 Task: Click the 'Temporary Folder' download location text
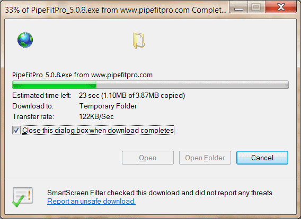click(108, 106)
